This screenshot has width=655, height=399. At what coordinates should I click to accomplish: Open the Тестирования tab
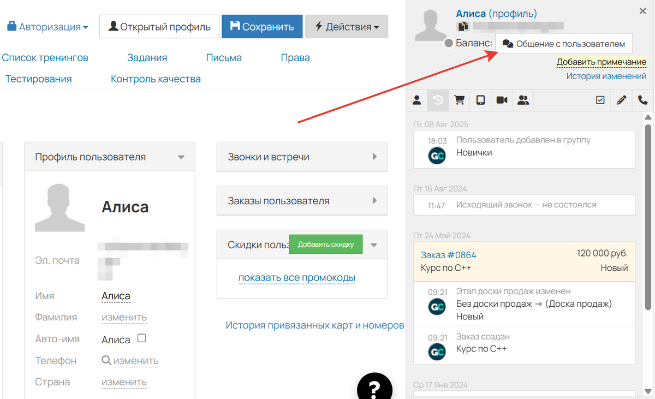38,79
